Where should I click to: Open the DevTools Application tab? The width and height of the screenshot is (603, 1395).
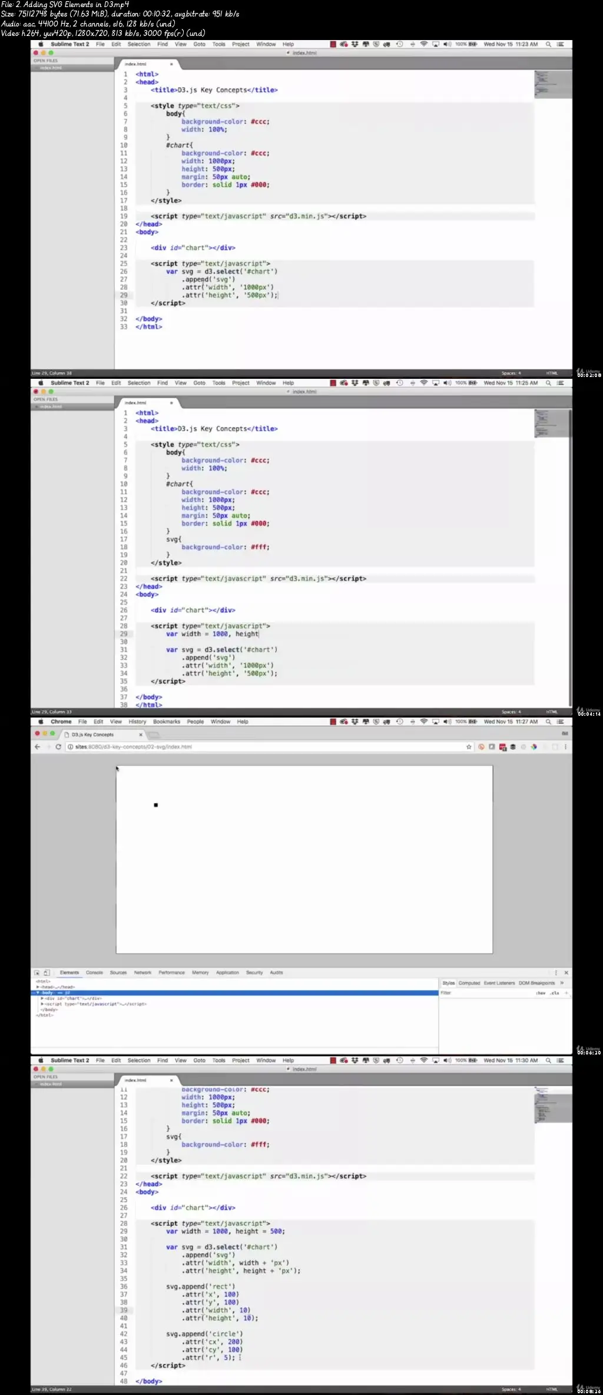click(227, 973)
